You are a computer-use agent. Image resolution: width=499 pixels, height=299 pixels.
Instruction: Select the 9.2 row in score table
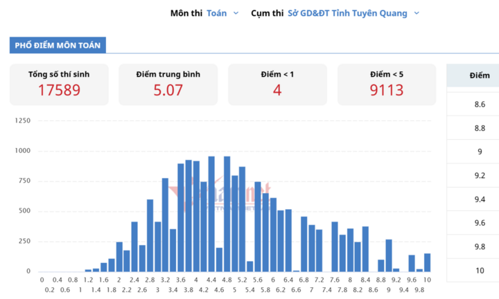473,175
